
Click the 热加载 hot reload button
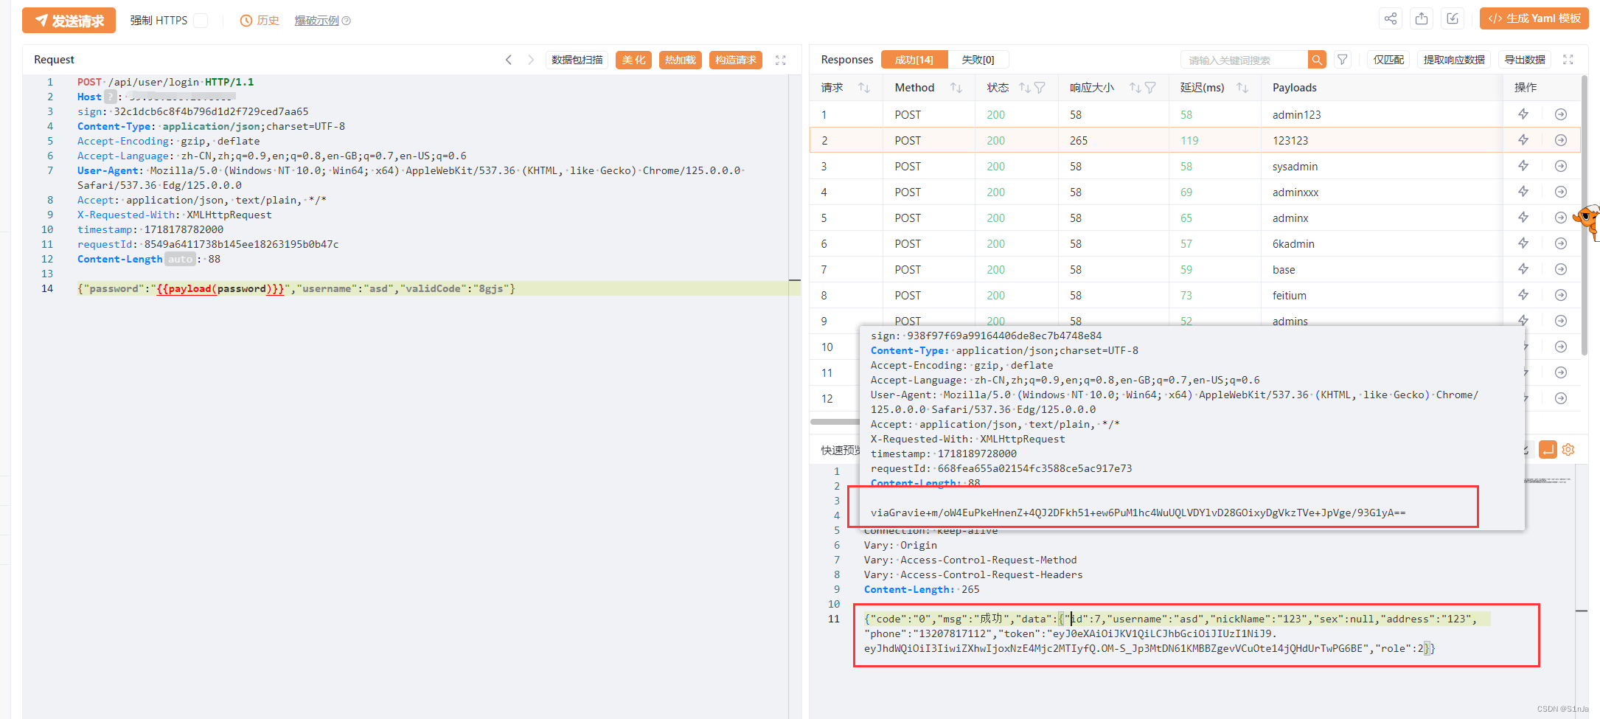(x=680, y=60)
